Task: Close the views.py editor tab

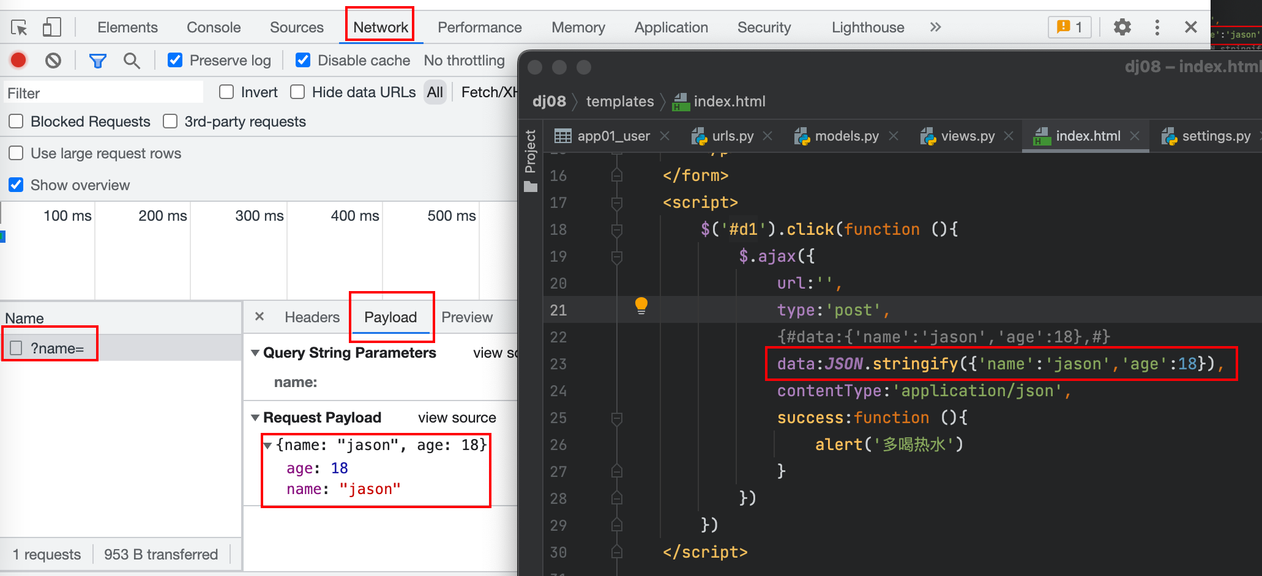Action: tap(1009, 136)
